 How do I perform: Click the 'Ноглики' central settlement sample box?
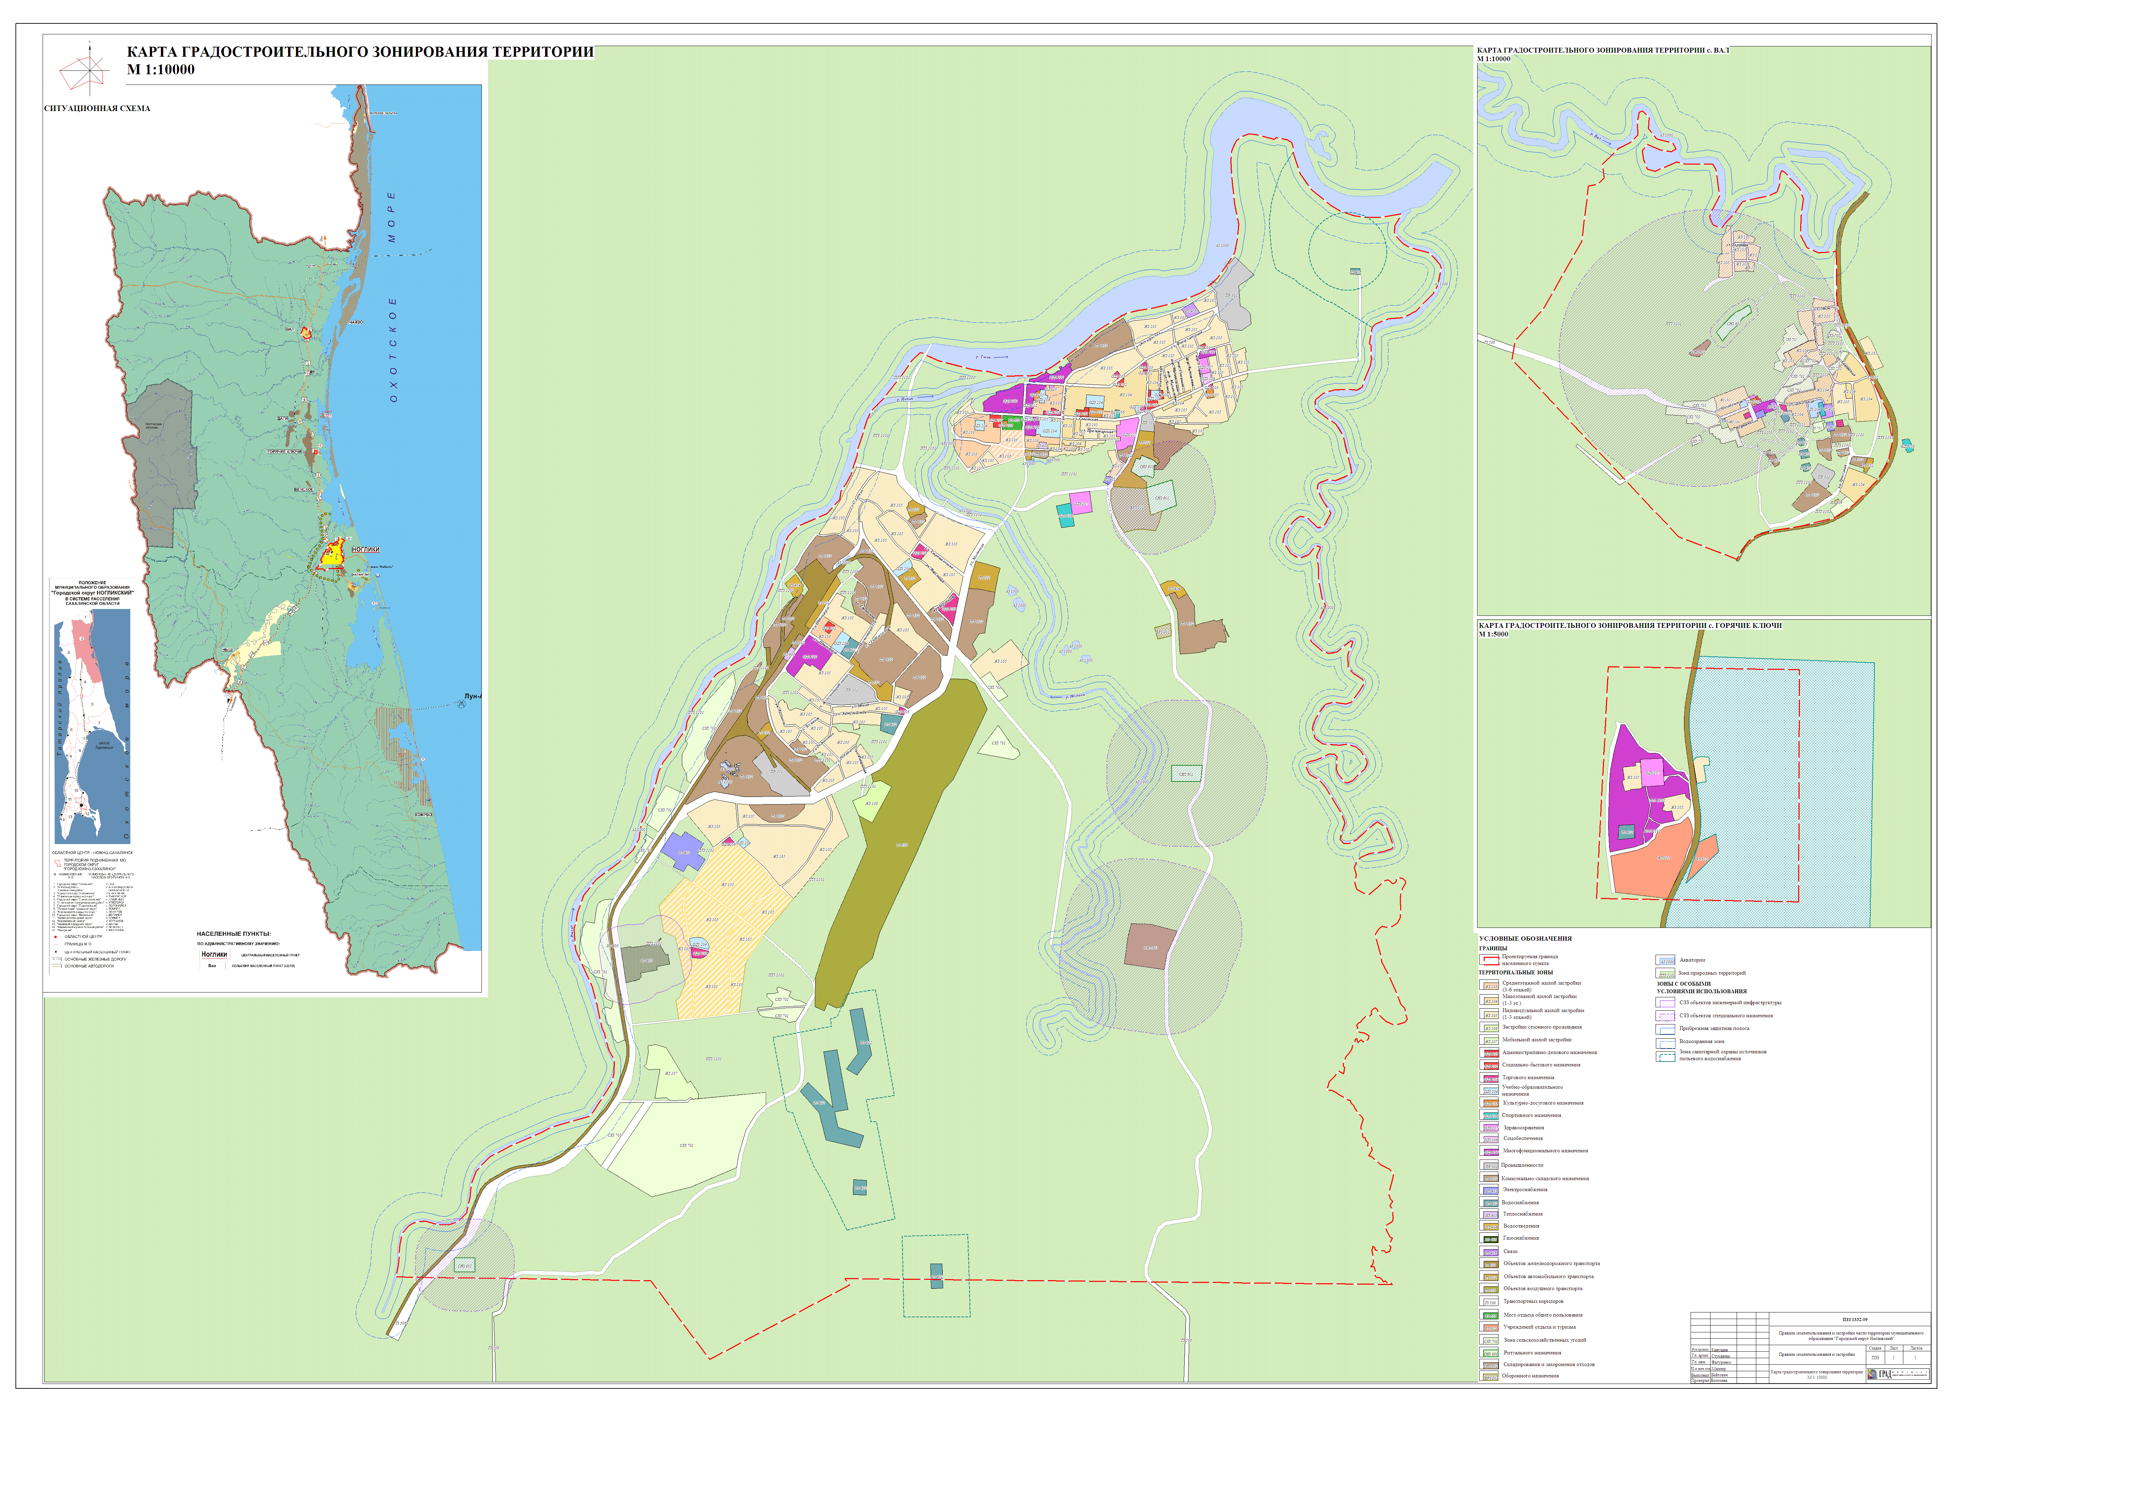[215, 955]
